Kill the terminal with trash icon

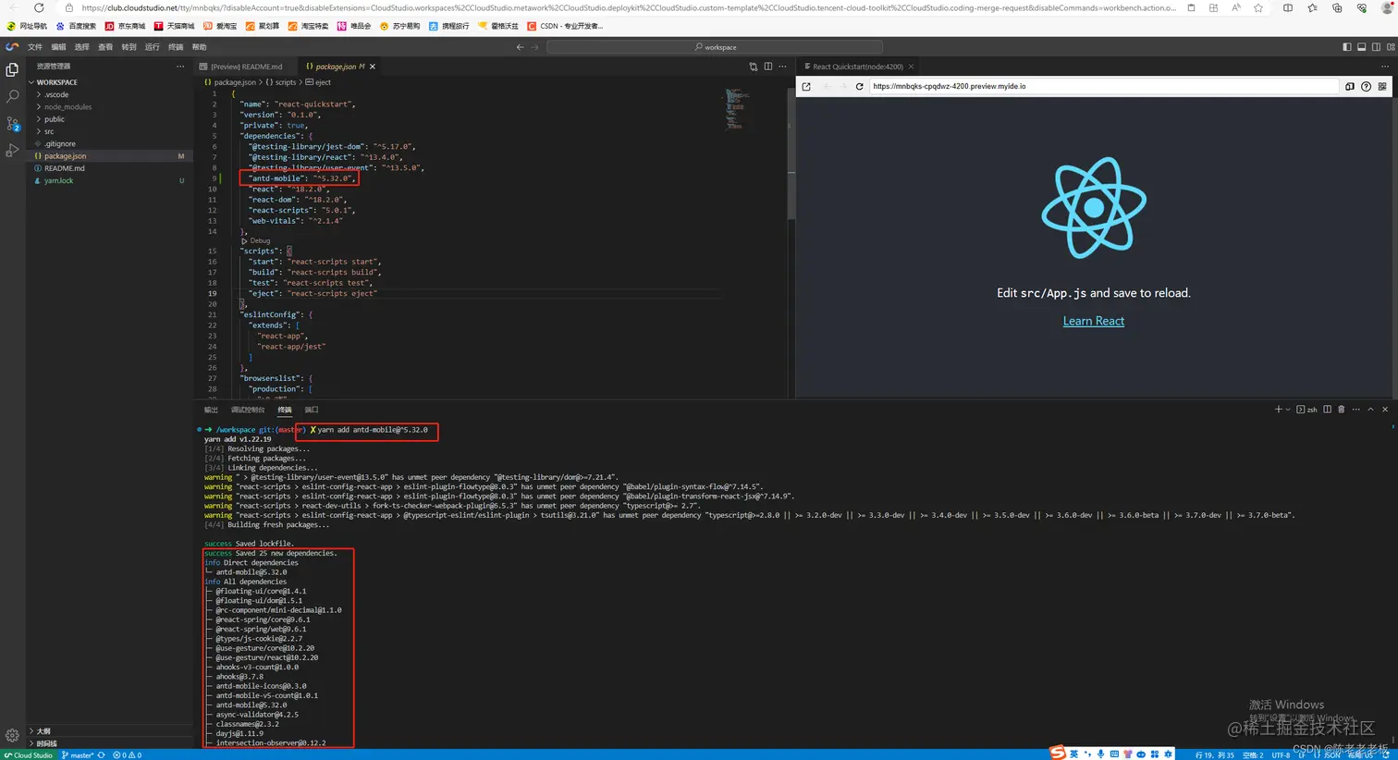[1342, 410]
